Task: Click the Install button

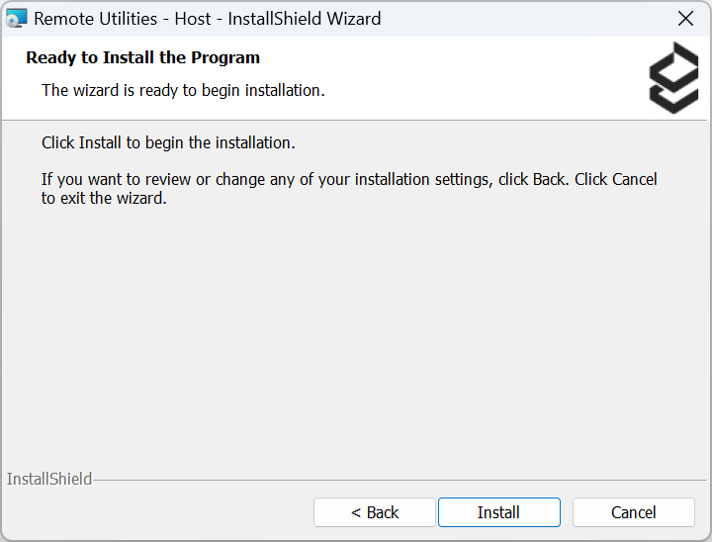Action: click(498, 512)
